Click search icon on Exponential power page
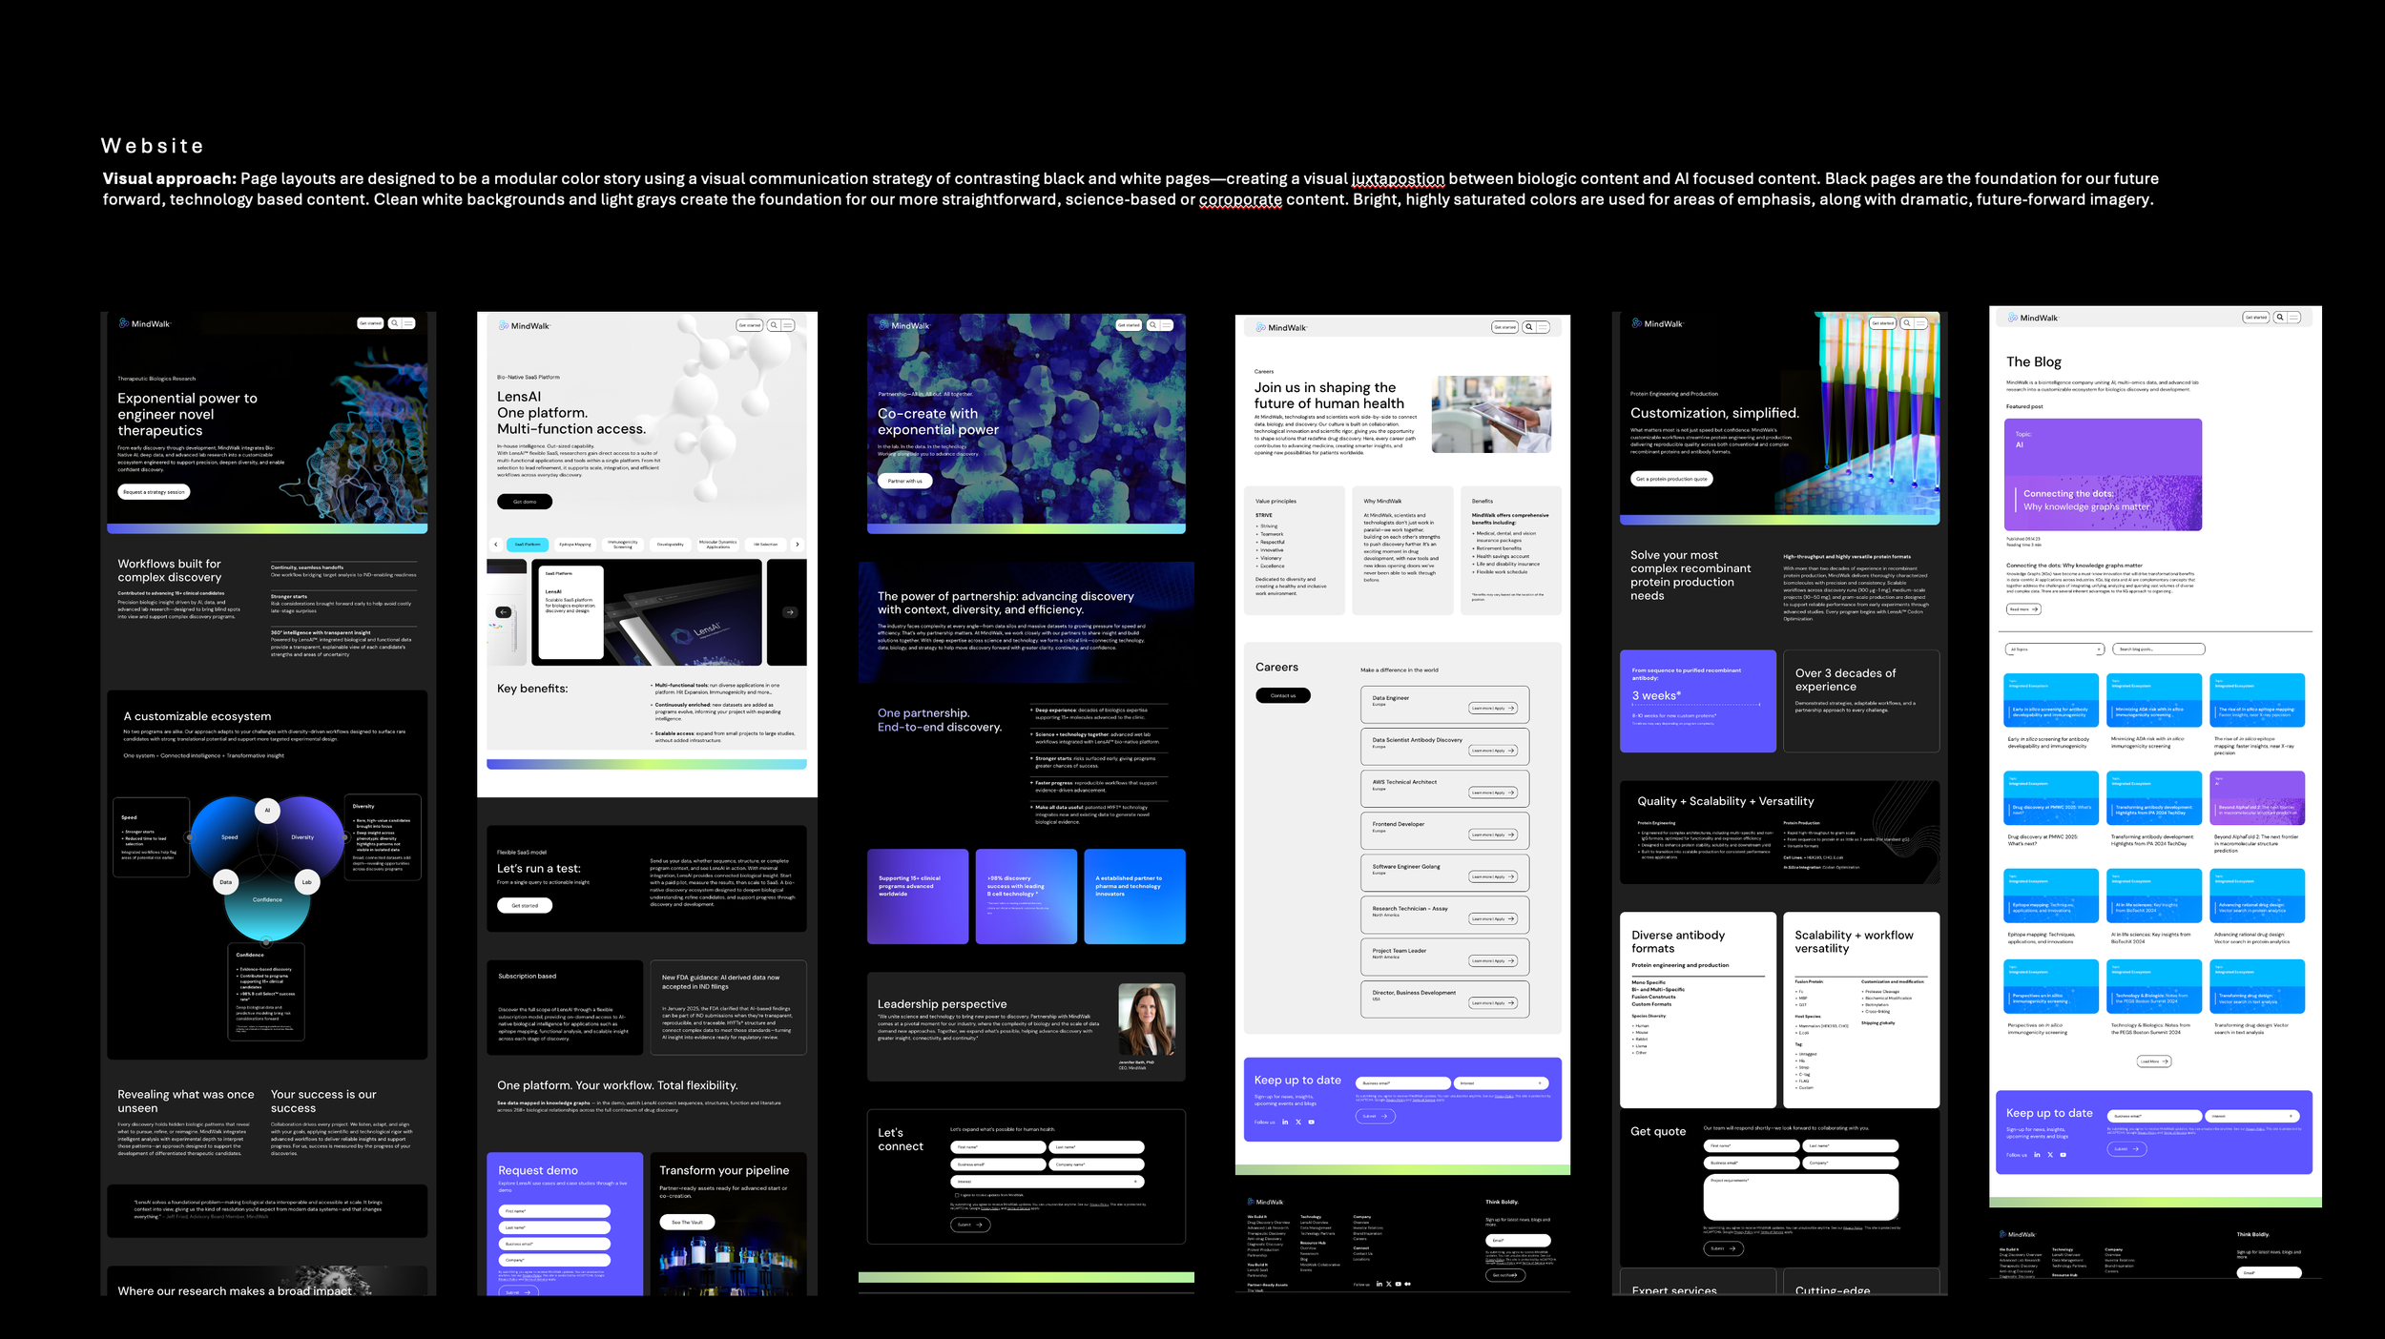 [x=394, y=323]
